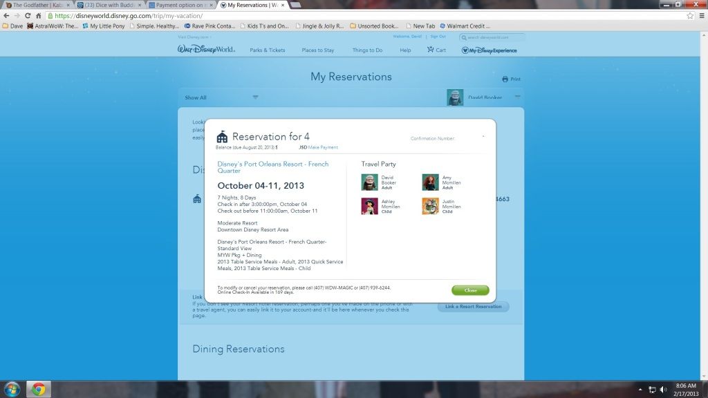Print the reservations page

click(511, 79)
